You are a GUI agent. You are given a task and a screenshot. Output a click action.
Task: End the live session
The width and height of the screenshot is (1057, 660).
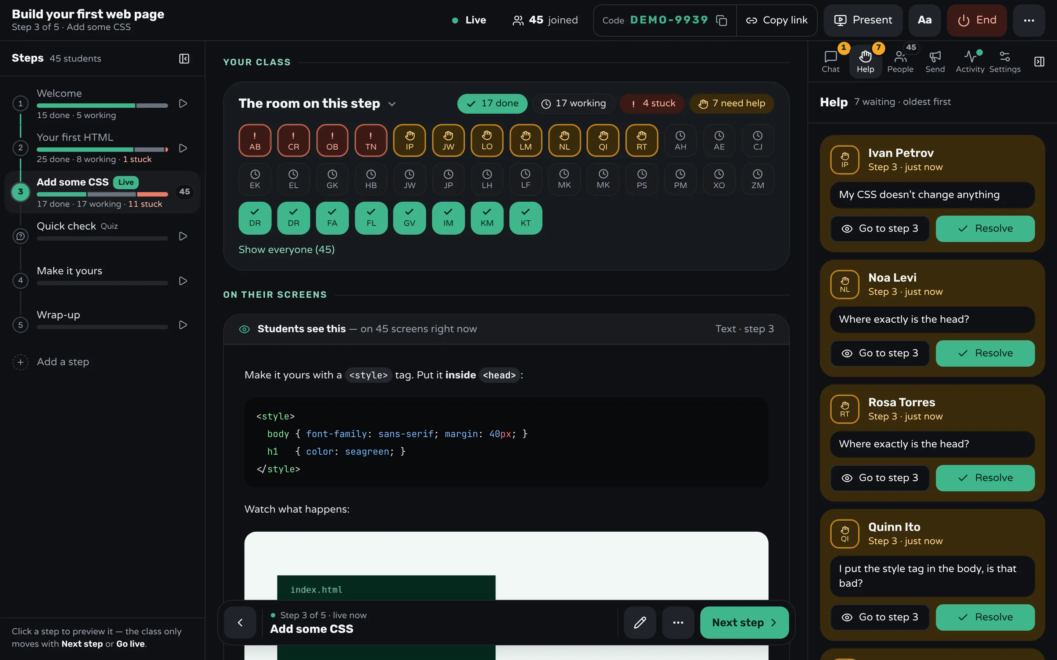click(976, 20)
